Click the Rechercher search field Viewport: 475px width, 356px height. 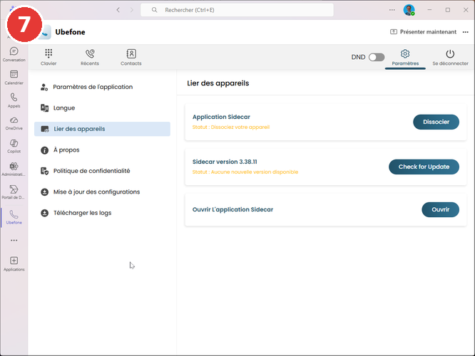pos(237,10)
